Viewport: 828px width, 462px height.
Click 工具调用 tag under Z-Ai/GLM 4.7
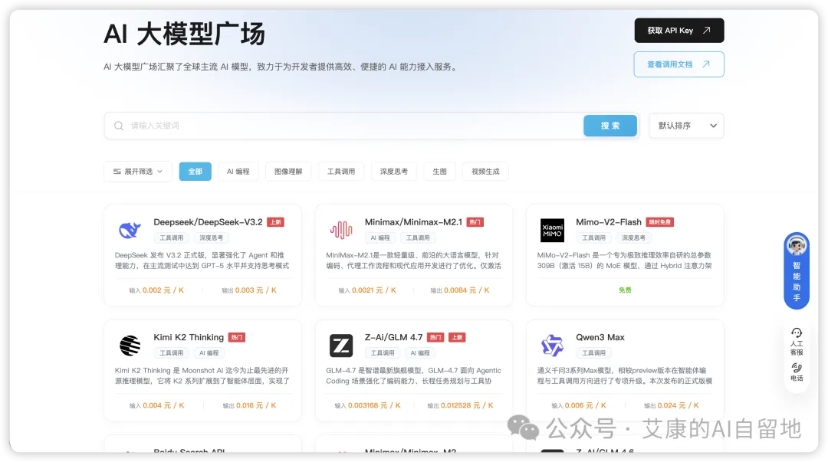[383, 353]
